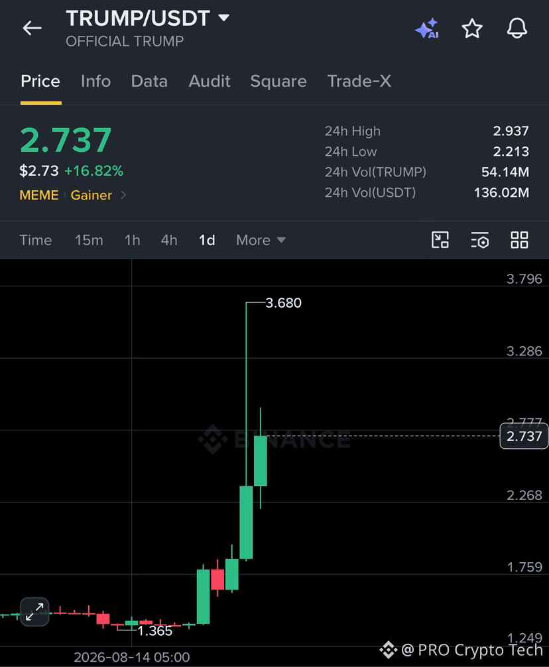Viewport: 549px width, 667px height.
Task: Tap the 1.365 low price marker
Action: 154,631
